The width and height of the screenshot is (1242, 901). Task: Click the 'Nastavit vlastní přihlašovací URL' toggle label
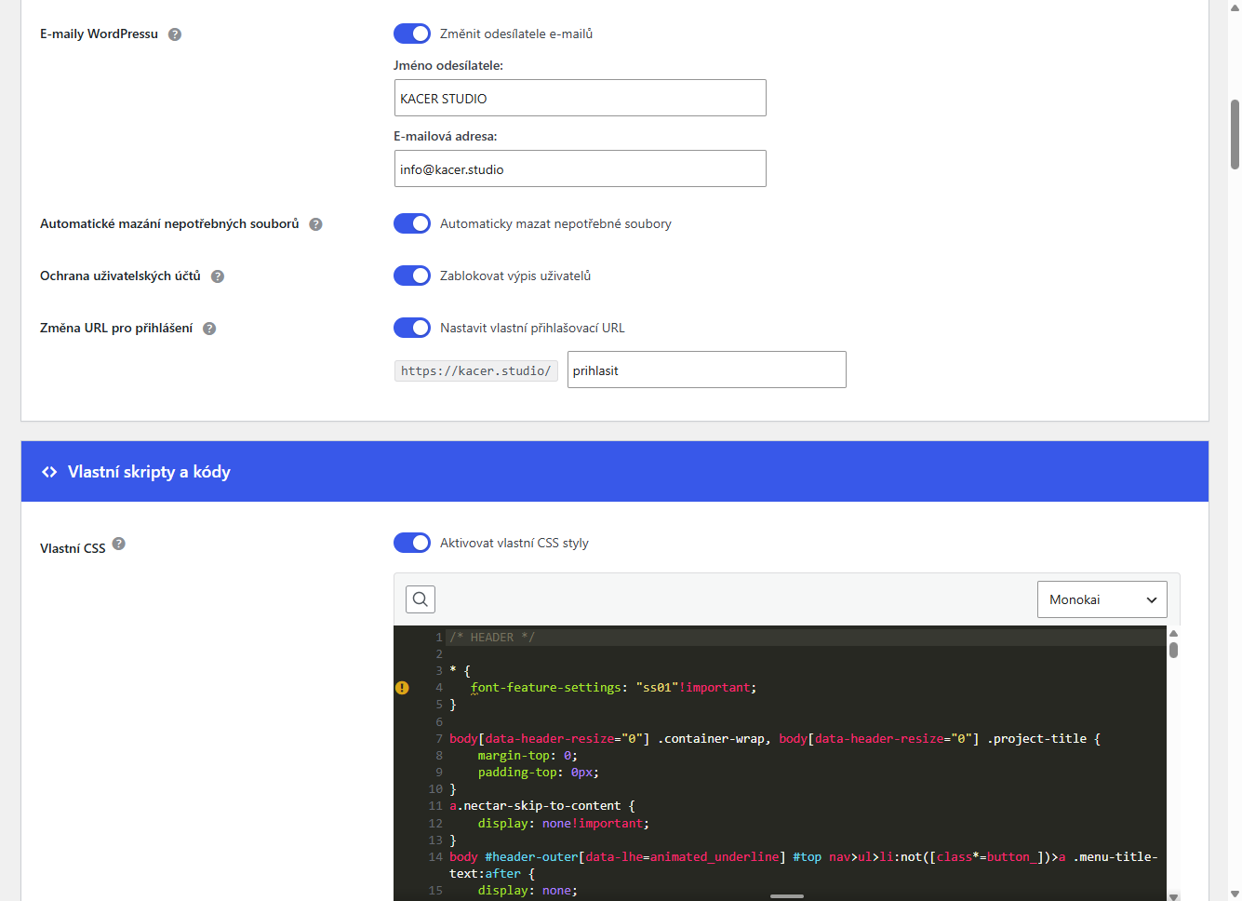532,328
